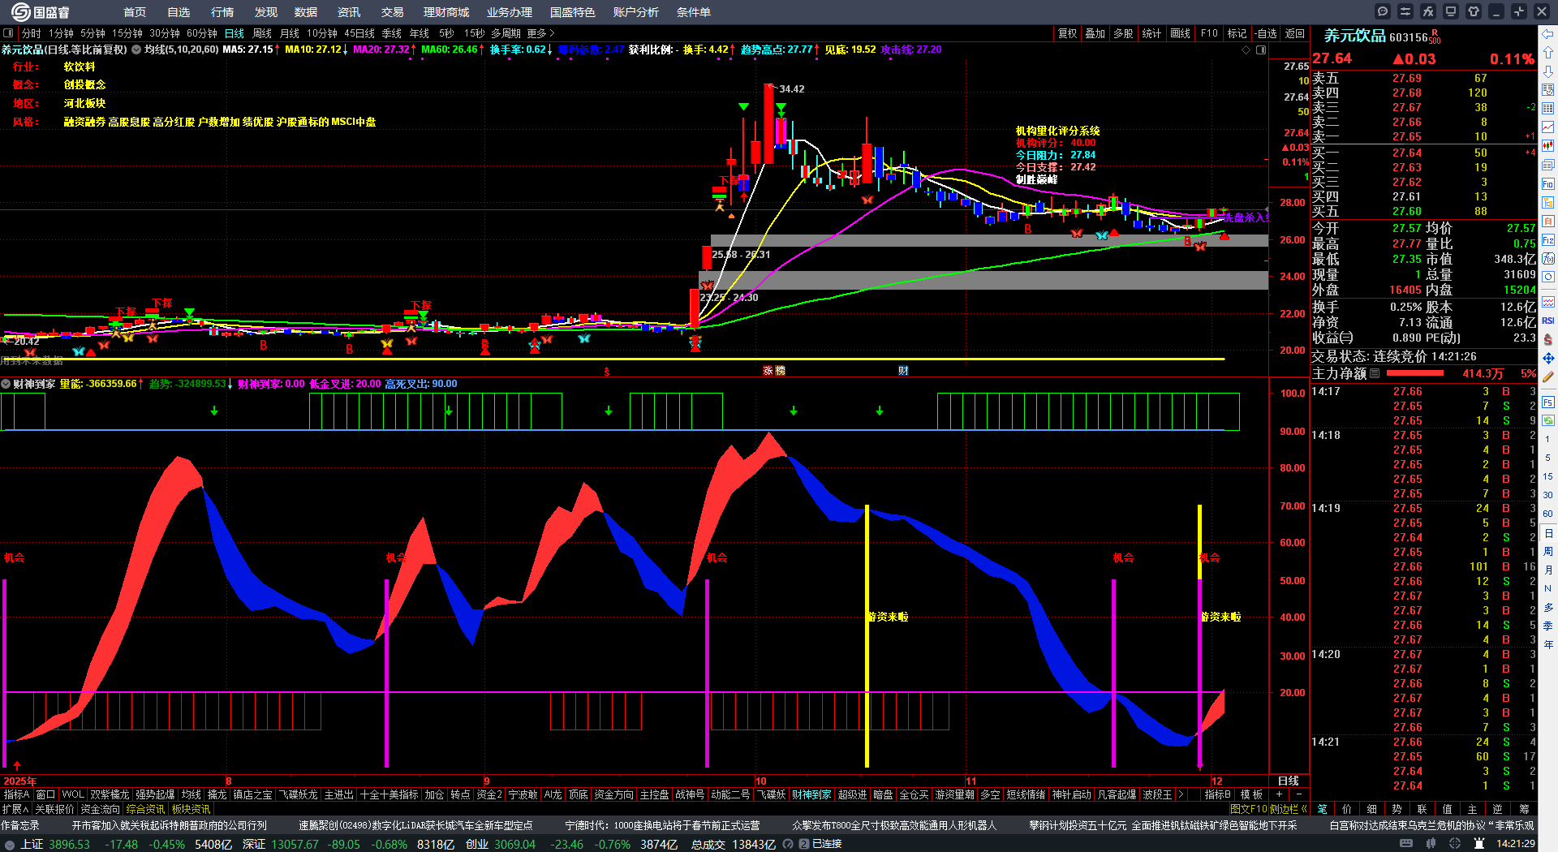Image resolution: width=1558 pixels, height=852 pixels.
Task: Click the gear icon beside 均线(5,10,20,60)
Action: pos(137,49)
